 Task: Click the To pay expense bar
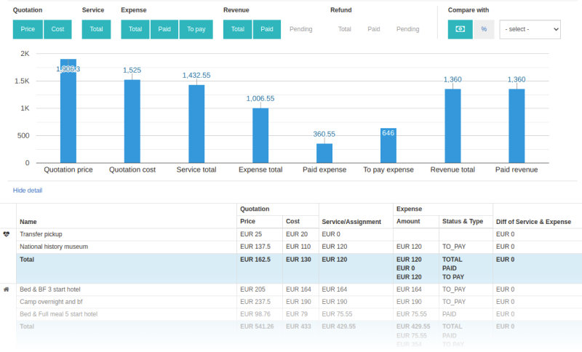pos(388,145)
